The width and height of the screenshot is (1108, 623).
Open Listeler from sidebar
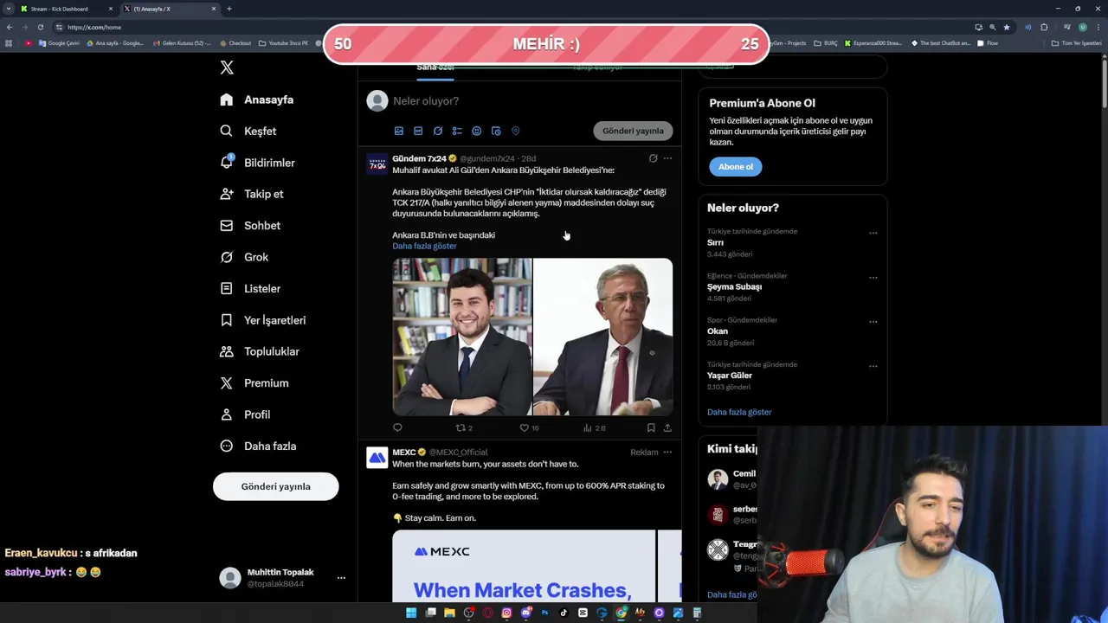250,288
